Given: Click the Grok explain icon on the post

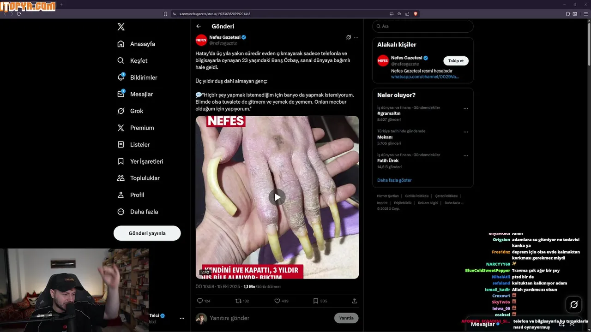Looking at the screenshot, I should click(x=349, y=37).
